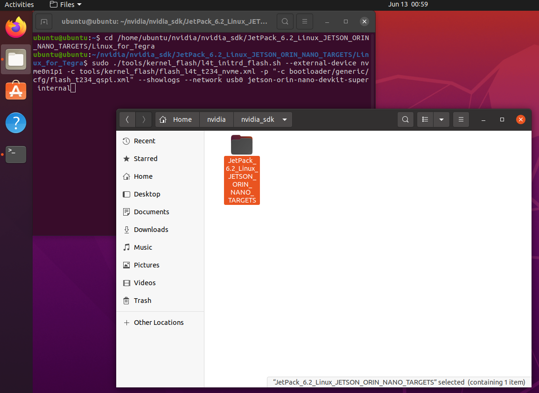
Task: Maximize the Files window
Action: (502, 119)
